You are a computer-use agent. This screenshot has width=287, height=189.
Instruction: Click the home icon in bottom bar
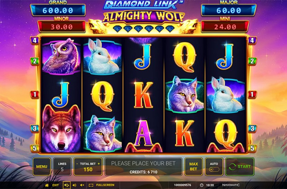(x=47, y=185)
